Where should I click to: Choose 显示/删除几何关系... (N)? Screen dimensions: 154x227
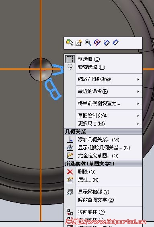click(x=103, y=148)
